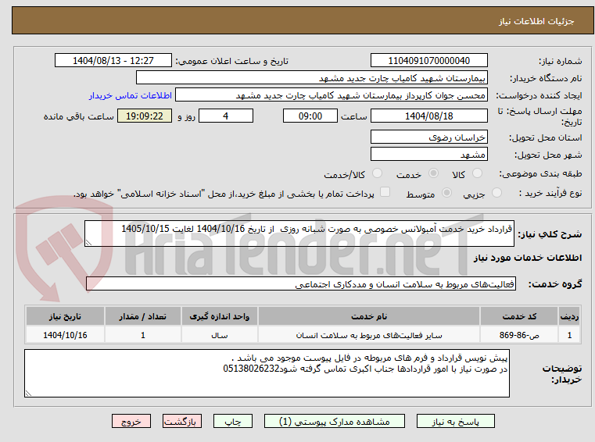Click the unit cell سال
595x442 pixels.
[x=220, y=335]
